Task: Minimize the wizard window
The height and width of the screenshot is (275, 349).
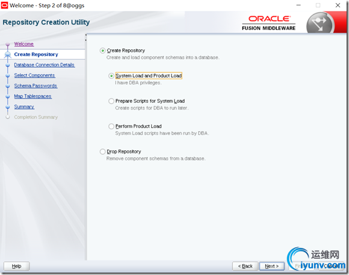Action: 298,5
